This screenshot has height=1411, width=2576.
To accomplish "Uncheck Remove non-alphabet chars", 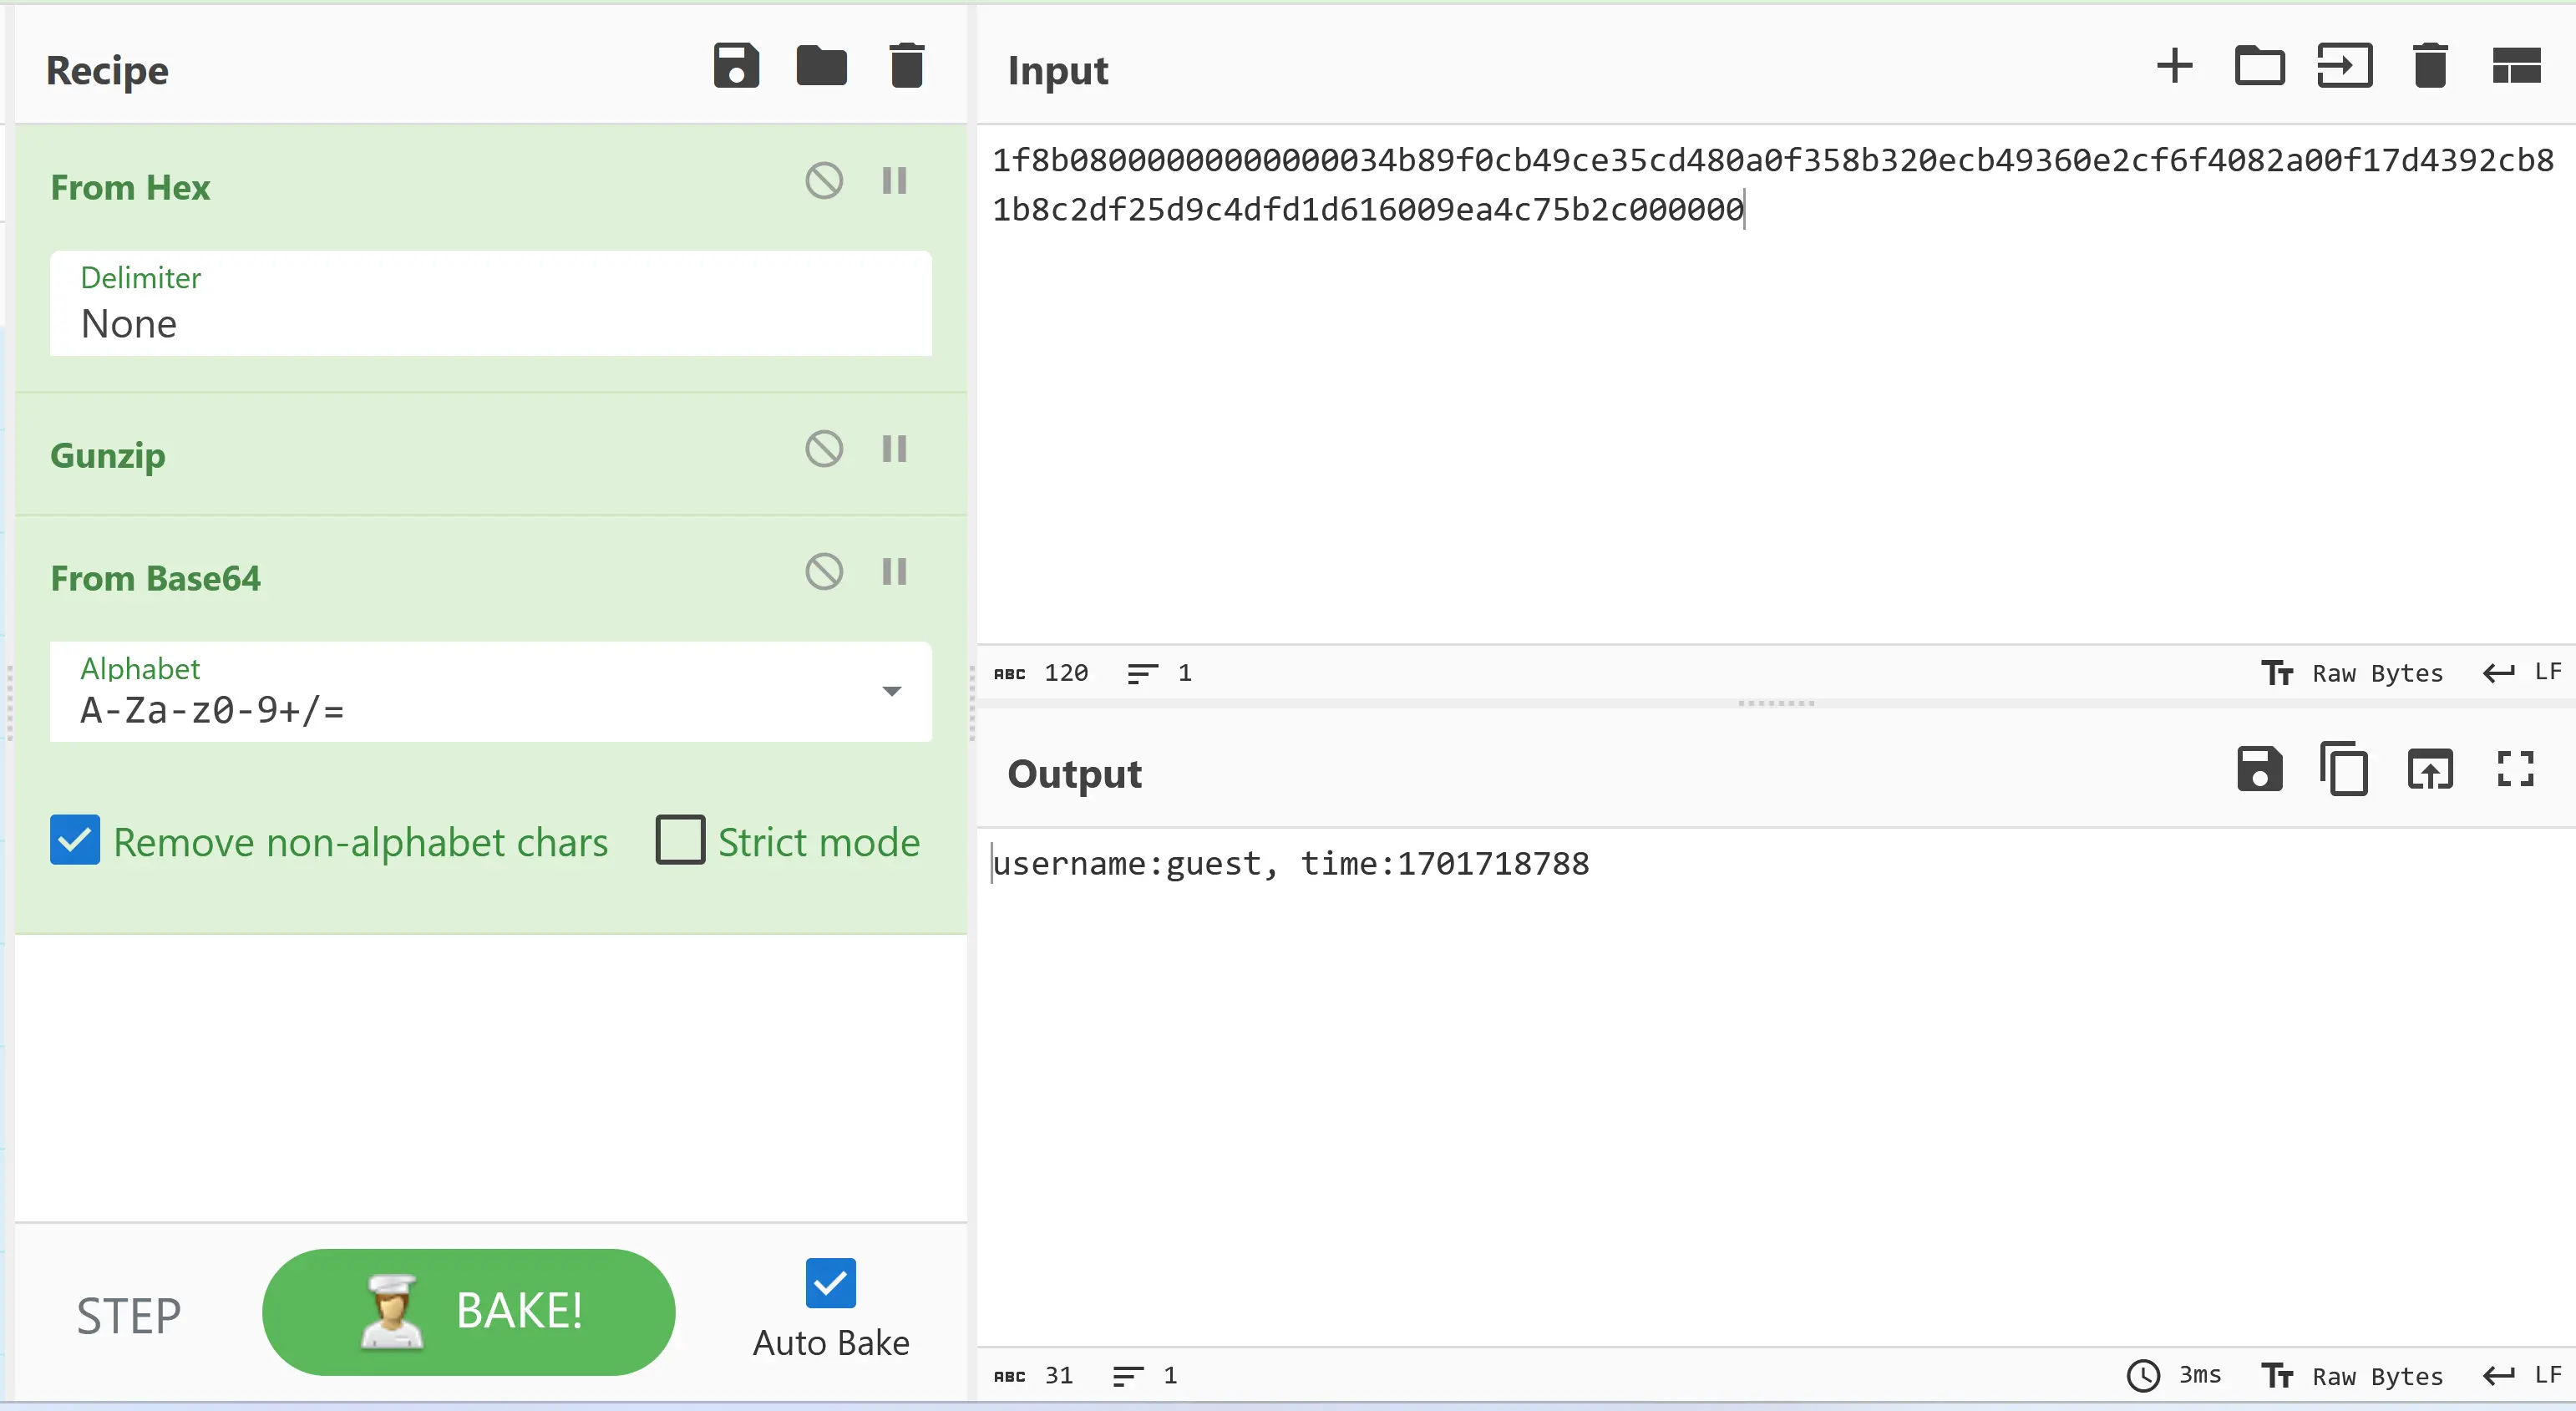I will (x=75, y=840).
